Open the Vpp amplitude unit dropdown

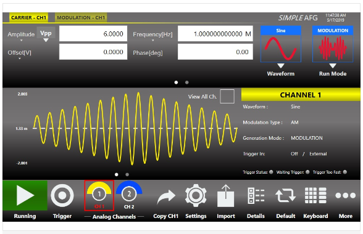(46, 34)
